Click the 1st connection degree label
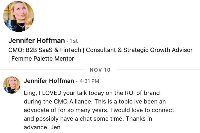The height and width of the screenshot is (133, 200). pos(74,41)
